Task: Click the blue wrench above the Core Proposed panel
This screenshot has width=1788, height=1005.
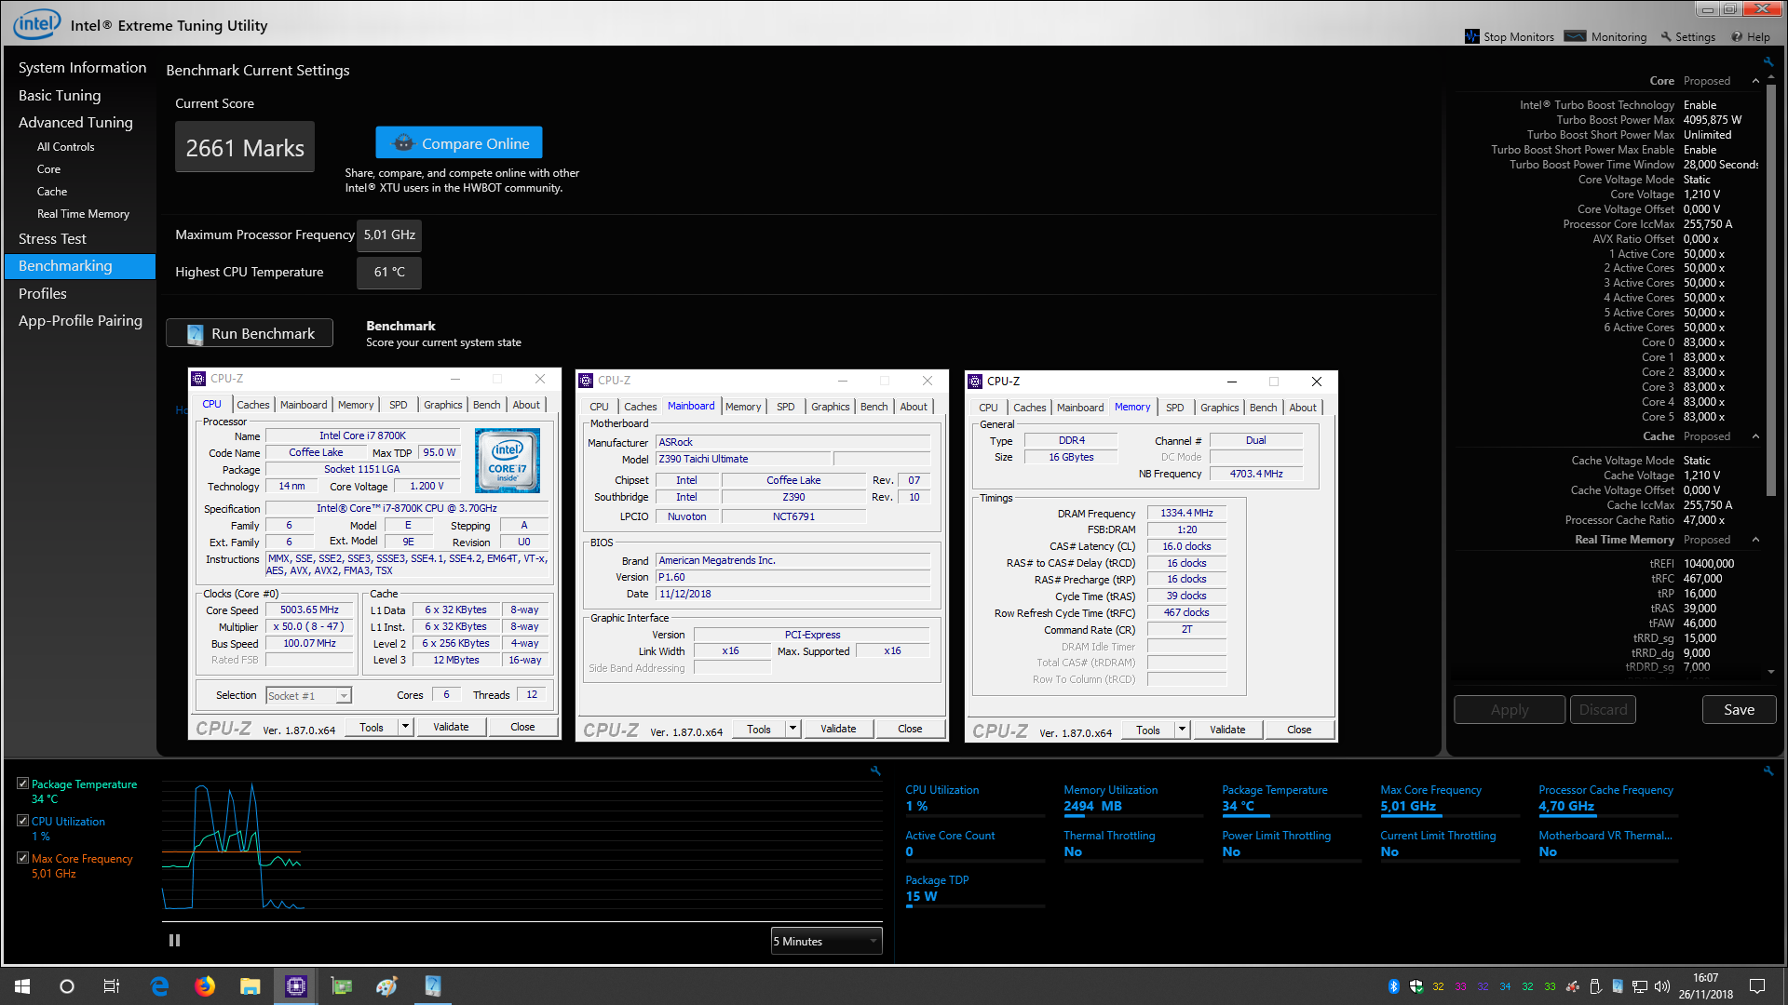Action: tap(1768, 62)
